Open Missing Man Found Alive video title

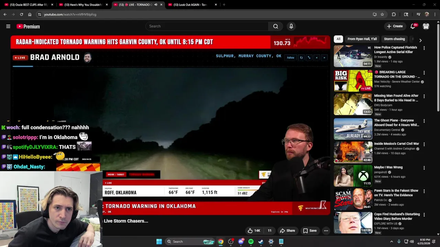point(396,98)
